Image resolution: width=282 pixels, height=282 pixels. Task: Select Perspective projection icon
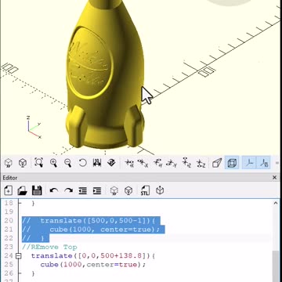pos(217,163)
